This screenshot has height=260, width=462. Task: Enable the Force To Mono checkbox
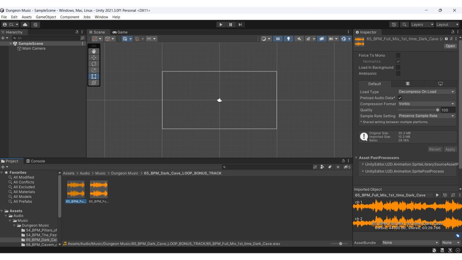[398, 55]
